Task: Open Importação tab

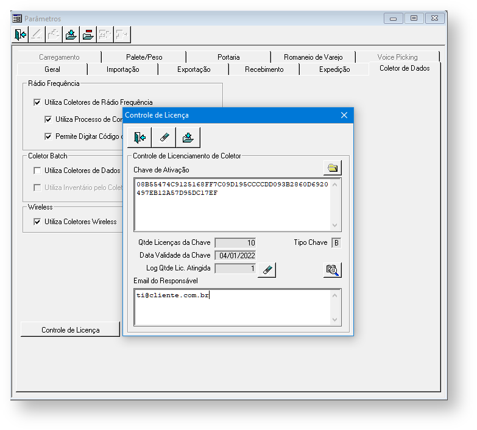Action: tap(123, 69)
